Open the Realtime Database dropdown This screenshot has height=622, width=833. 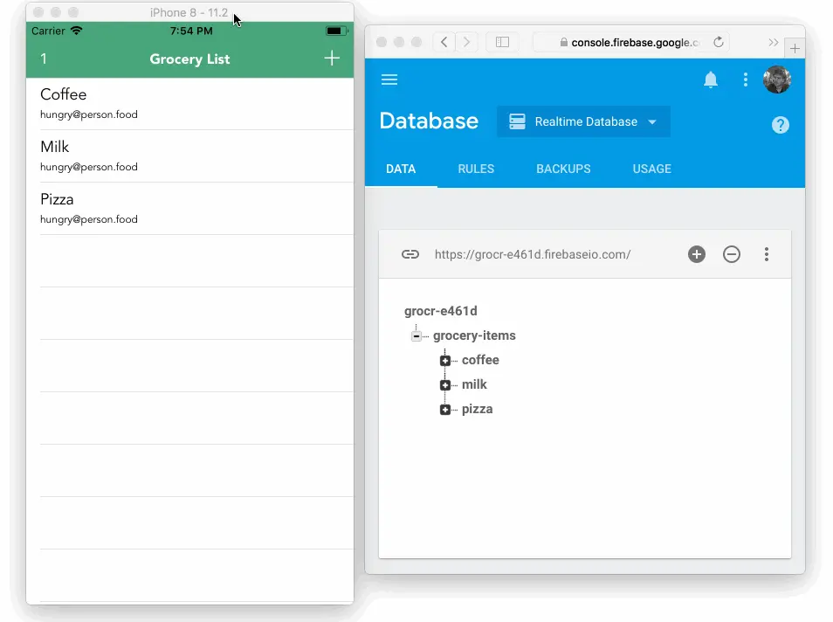coord(583,121)
